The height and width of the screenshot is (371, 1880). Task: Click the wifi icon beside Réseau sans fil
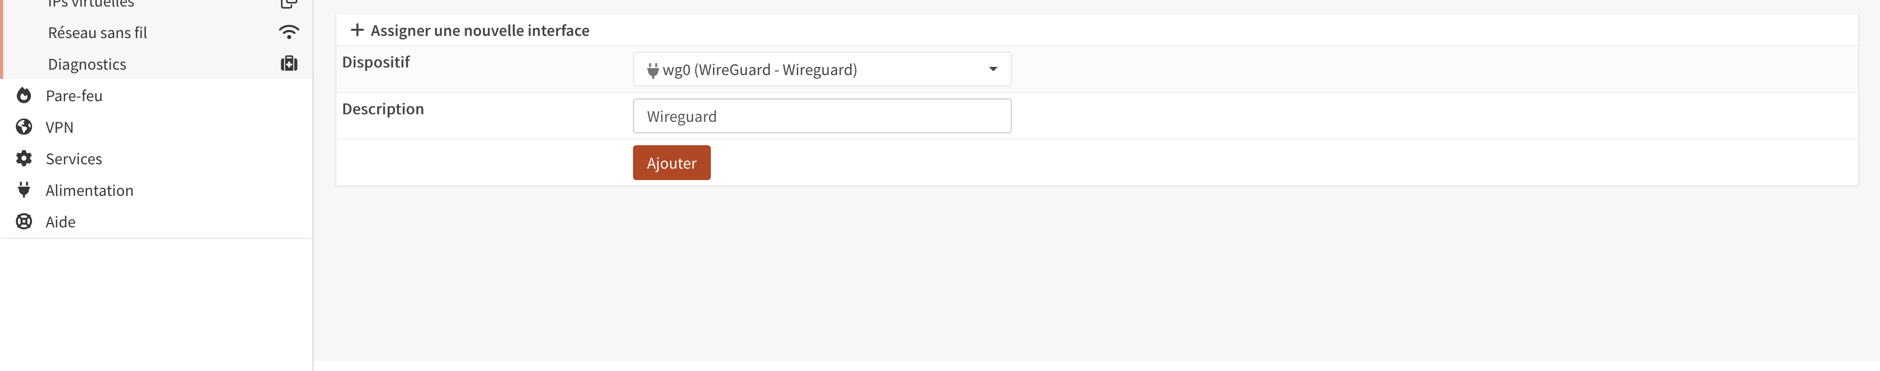click(289, 32)
